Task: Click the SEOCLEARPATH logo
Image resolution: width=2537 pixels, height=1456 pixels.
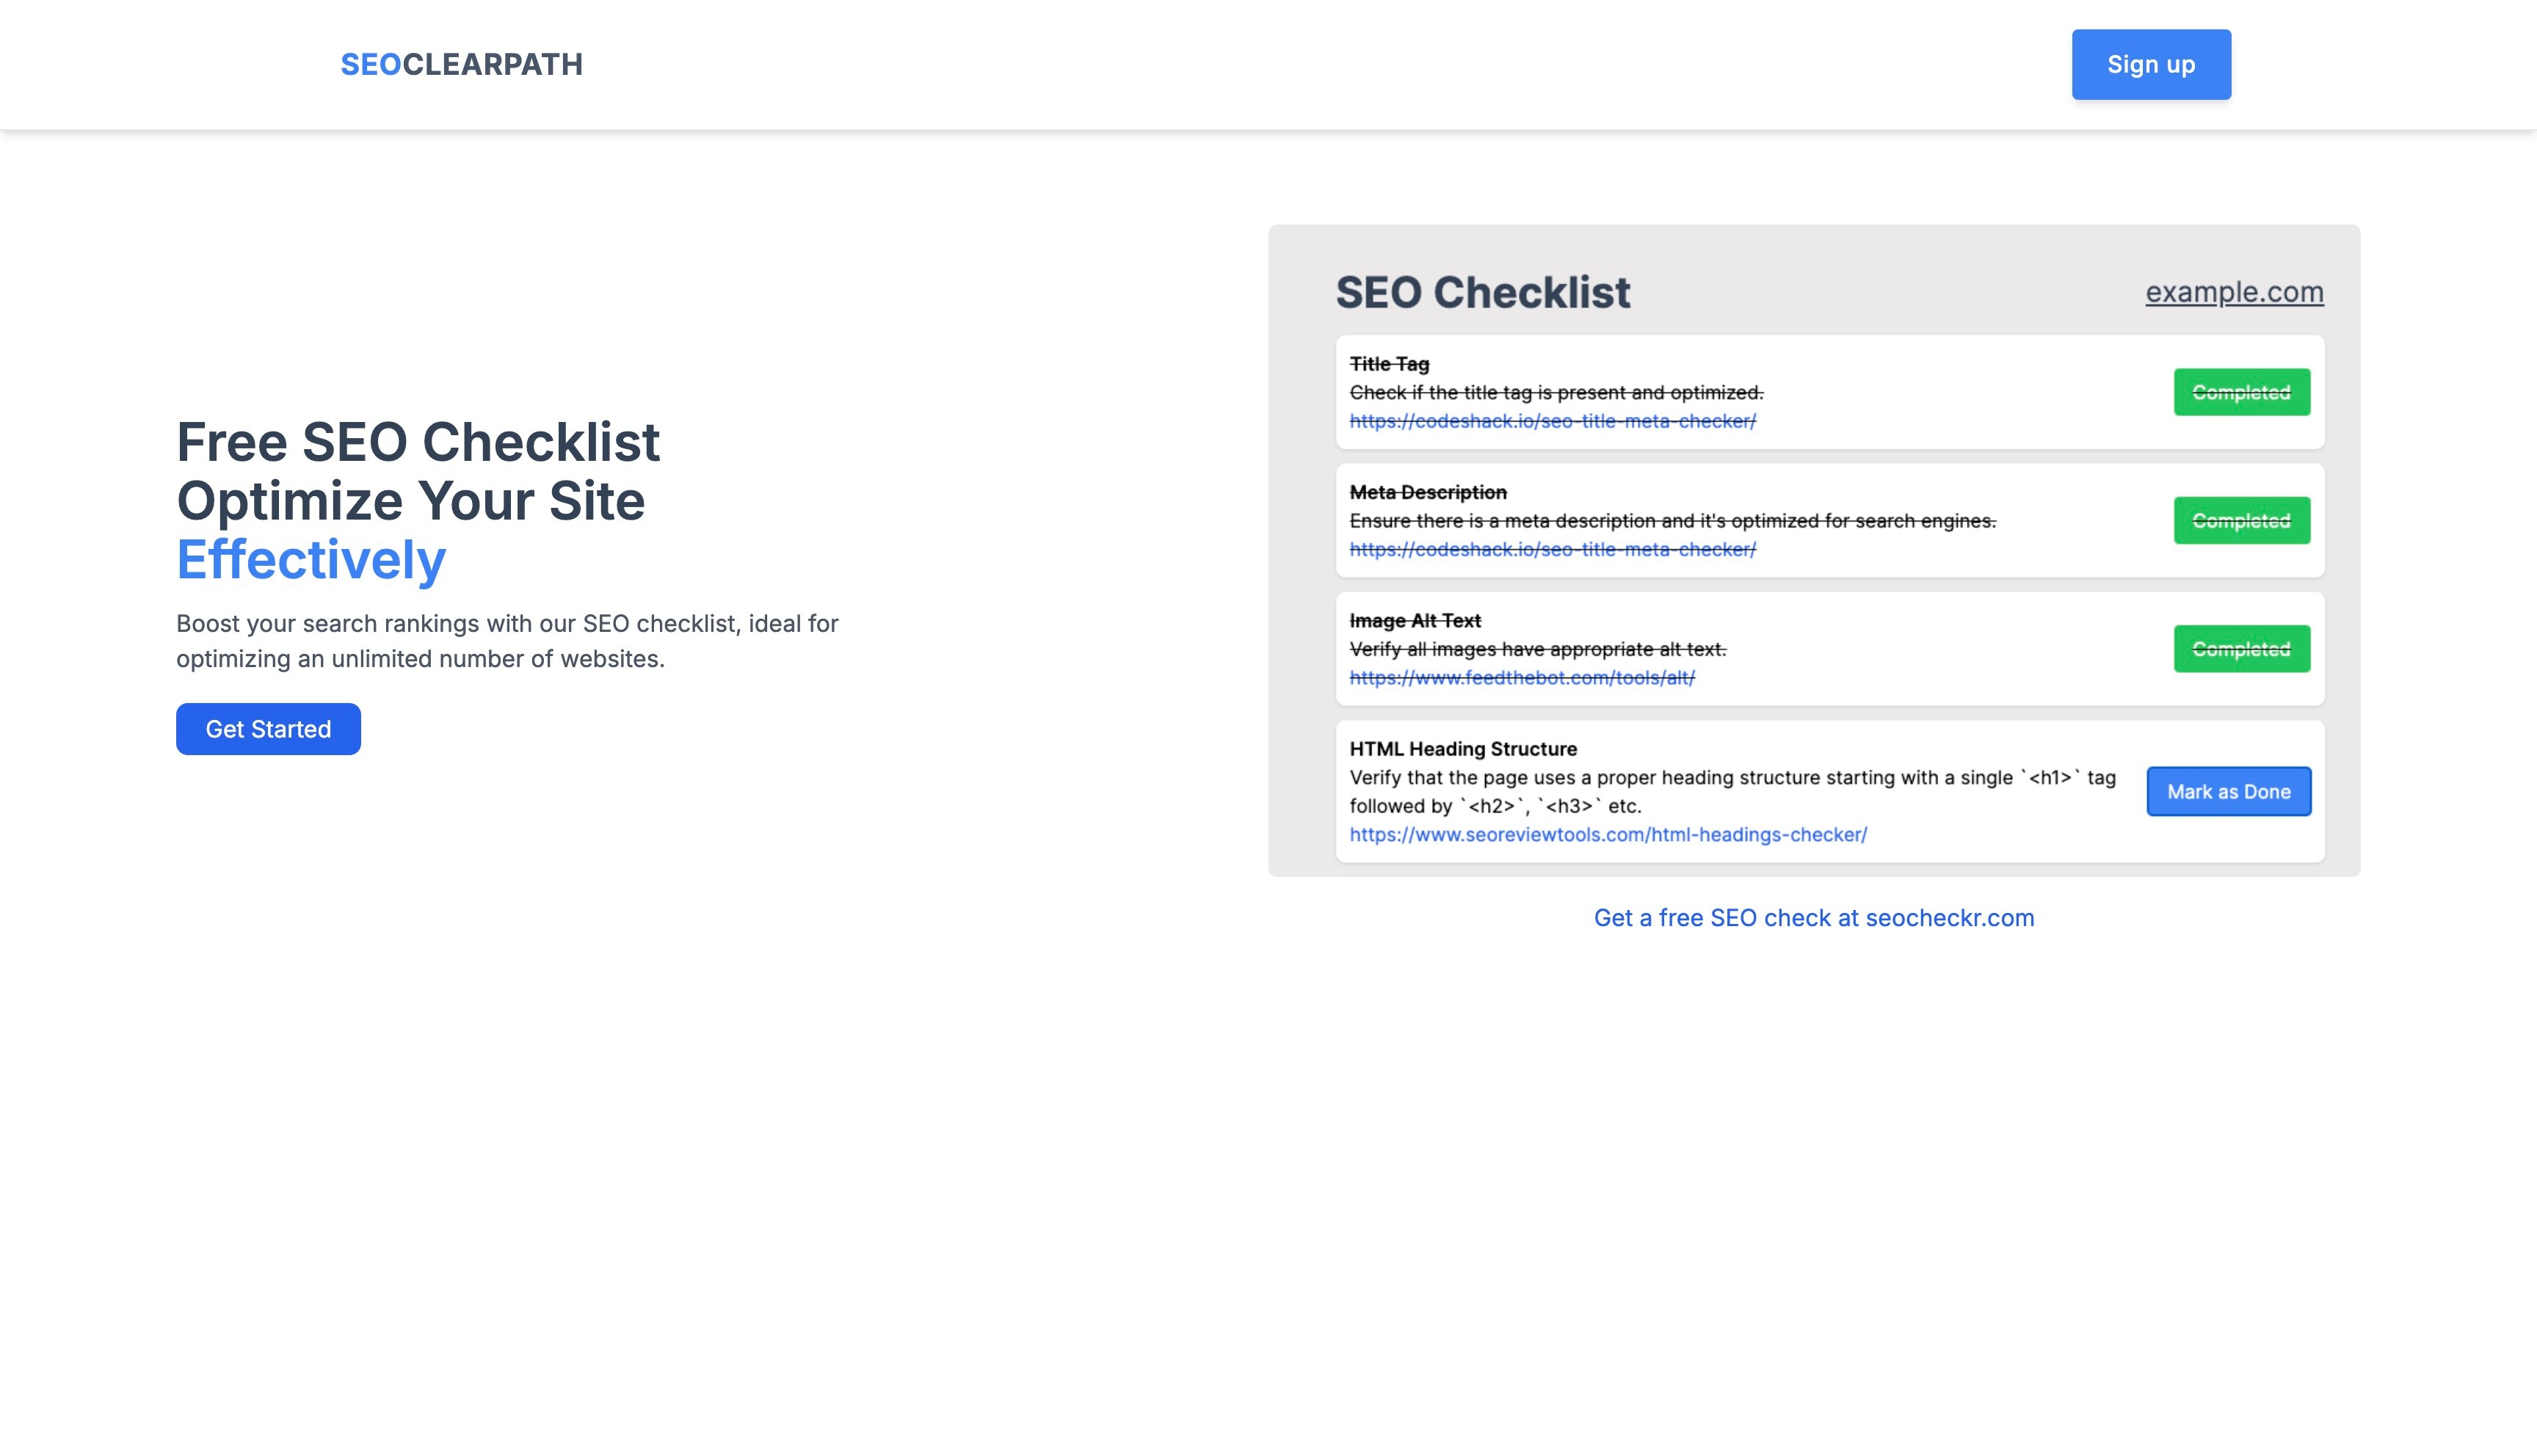Action: click(x=461, y=64)
